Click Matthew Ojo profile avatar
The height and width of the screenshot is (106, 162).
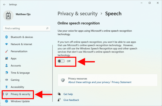tap(8, 15)
